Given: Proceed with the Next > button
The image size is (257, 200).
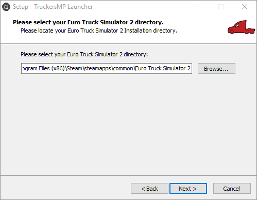Looking at the screenshot, I should pos(188,189).
